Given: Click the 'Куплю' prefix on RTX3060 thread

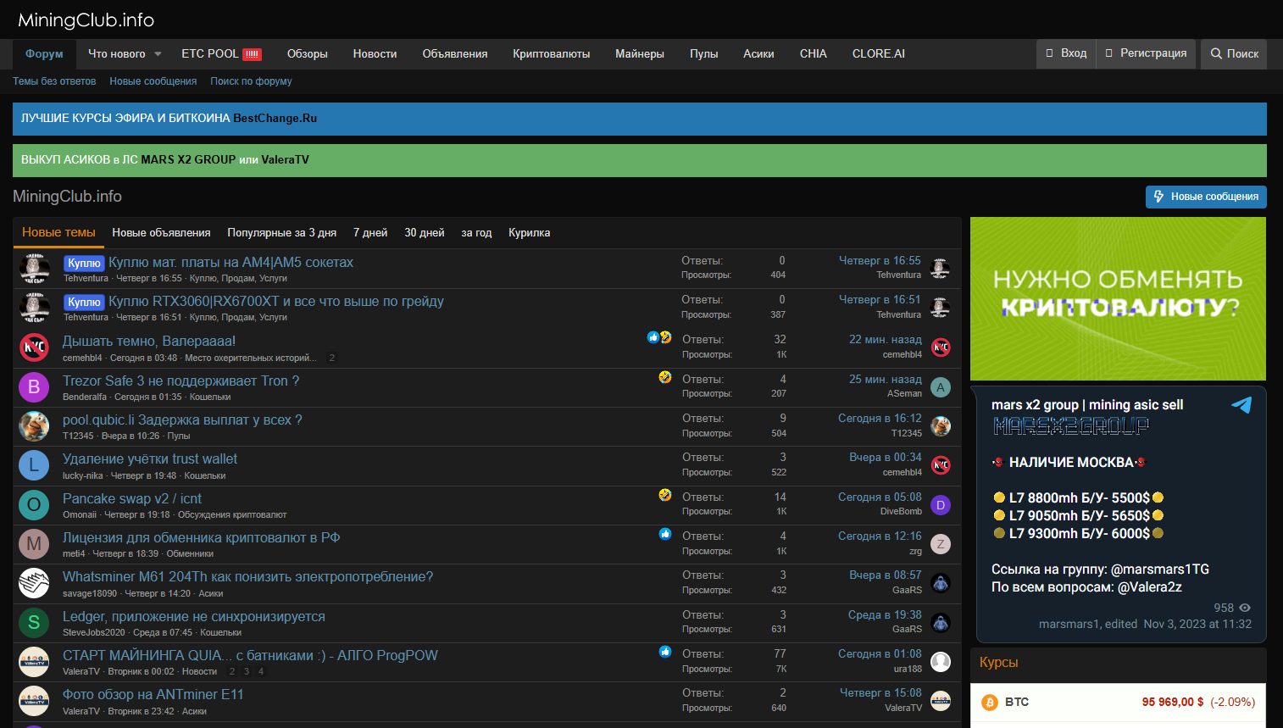Looking at the screenshot, I should pyautogui.click(x=84, y=302).
